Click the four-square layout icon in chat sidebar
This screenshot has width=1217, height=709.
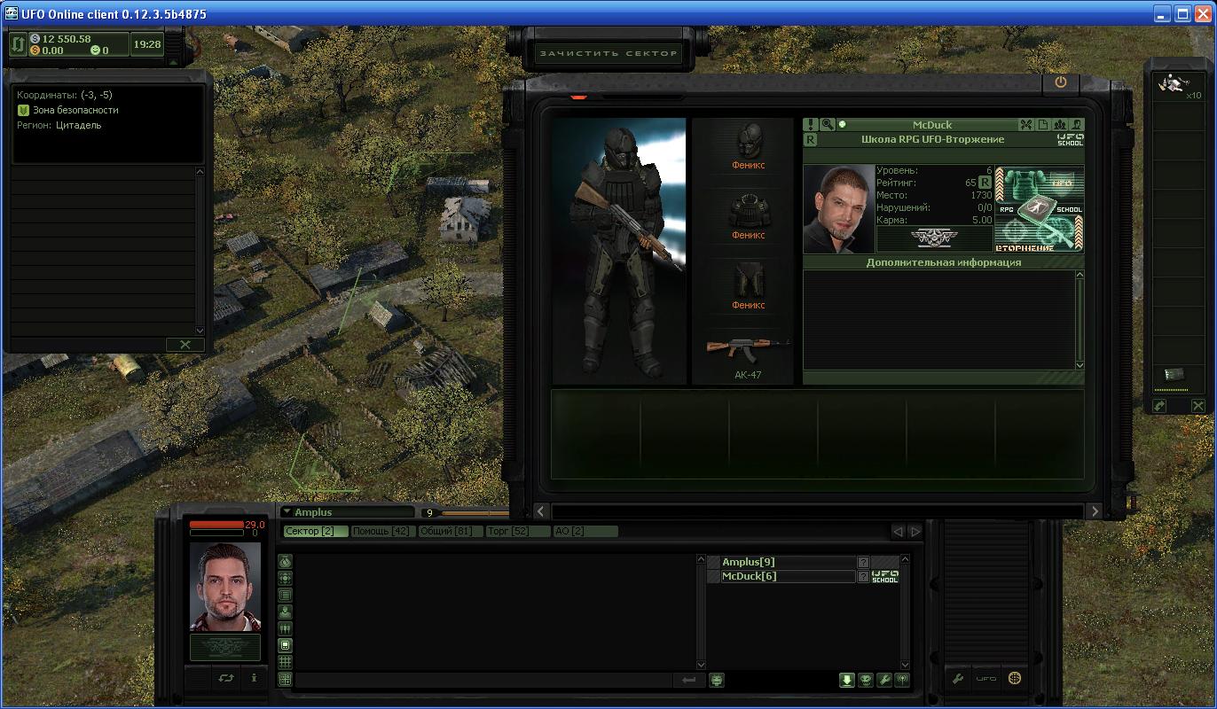(285, 679)
